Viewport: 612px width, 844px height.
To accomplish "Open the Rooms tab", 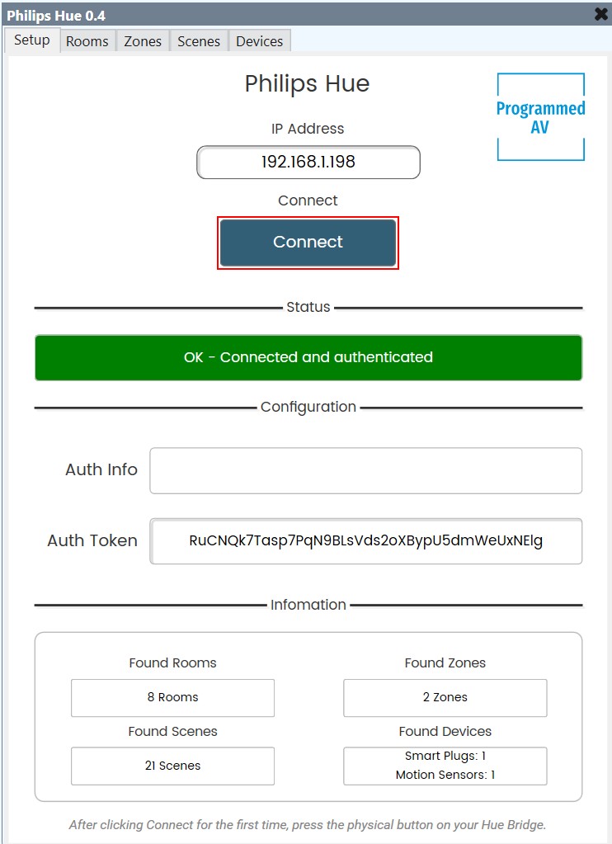I will tap(87, 41).
